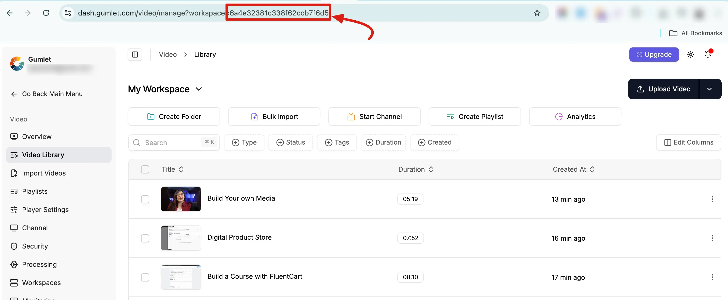
Task: Open notifications bell
Action: tap(708, 54)
